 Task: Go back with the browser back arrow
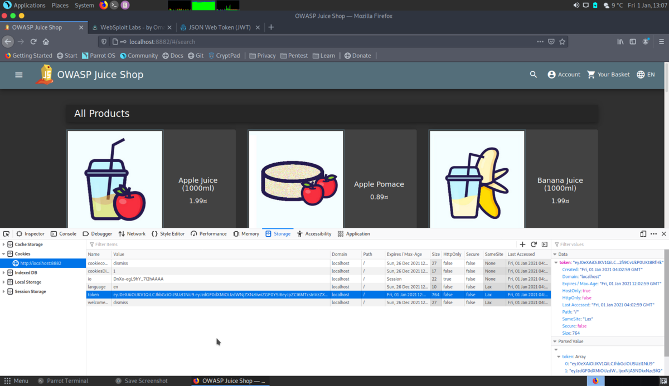click(8, 42)
